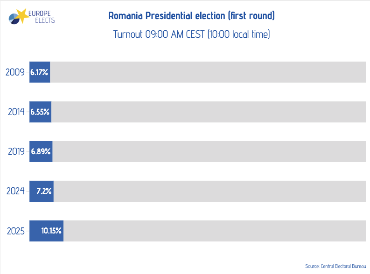
Task: Click the gray remainder of the 2025 bar
Action: tap(215, 231)
